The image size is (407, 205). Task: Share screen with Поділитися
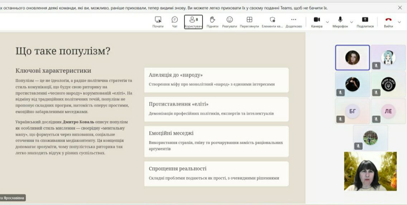point(365,22)
